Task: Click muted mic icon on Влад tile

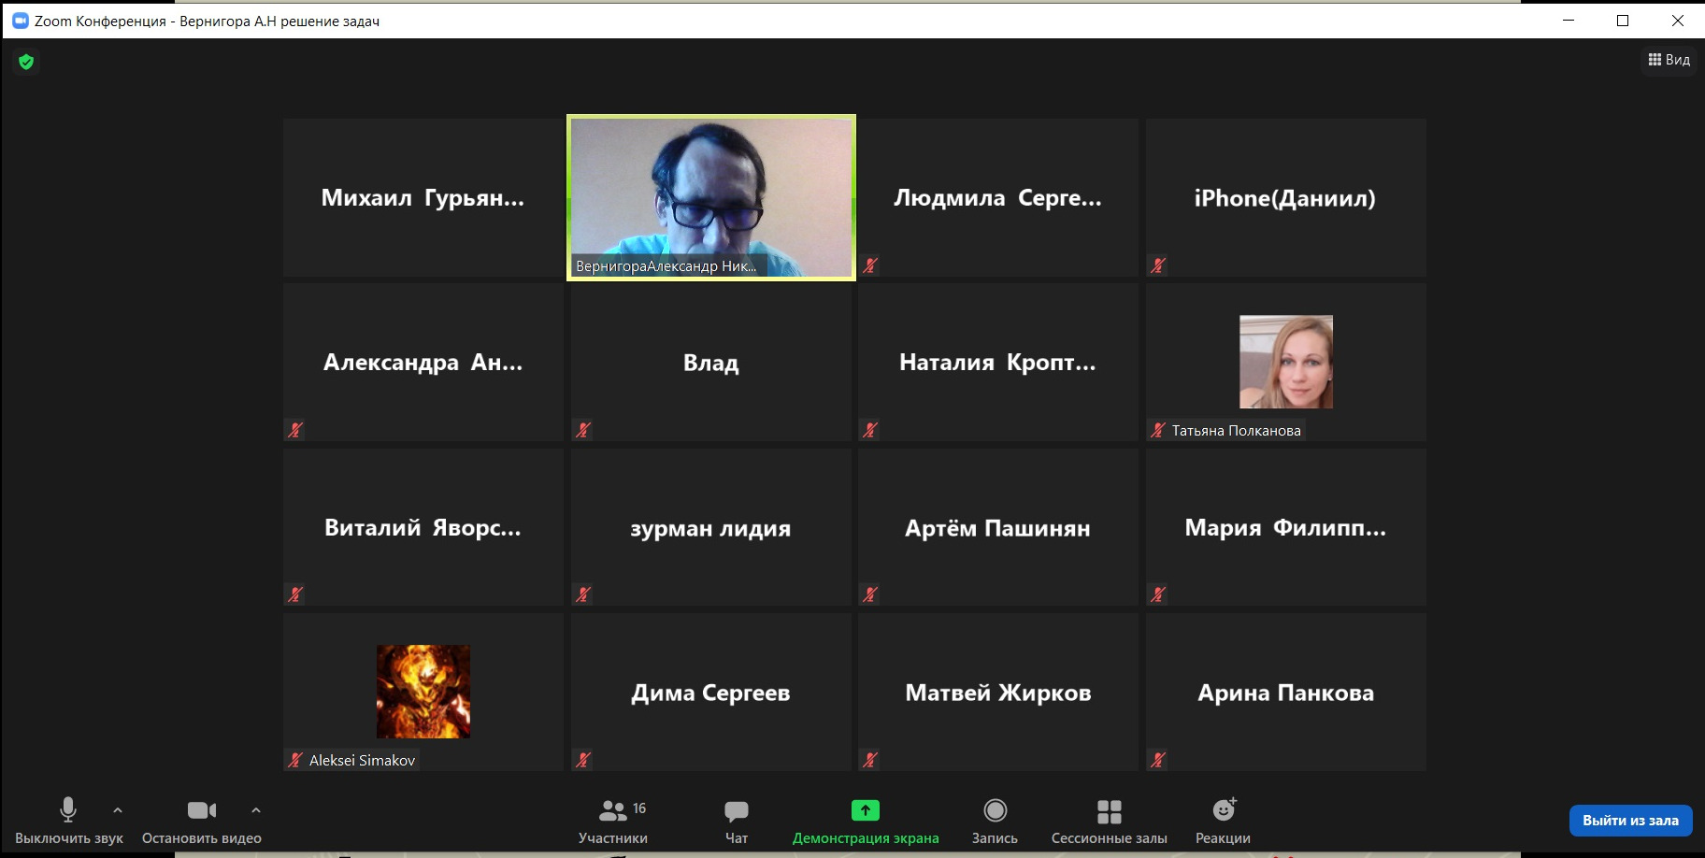Action: tap(583, 430)
